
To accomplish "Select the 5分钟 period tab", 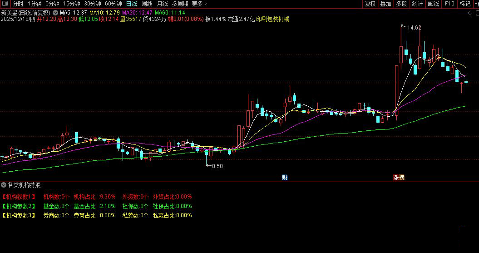I will pyautogui.click(x=52, y=4).
